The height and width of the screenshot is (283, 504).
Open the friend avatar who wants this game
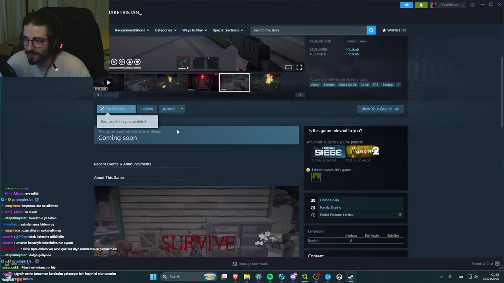pos(316,177)
